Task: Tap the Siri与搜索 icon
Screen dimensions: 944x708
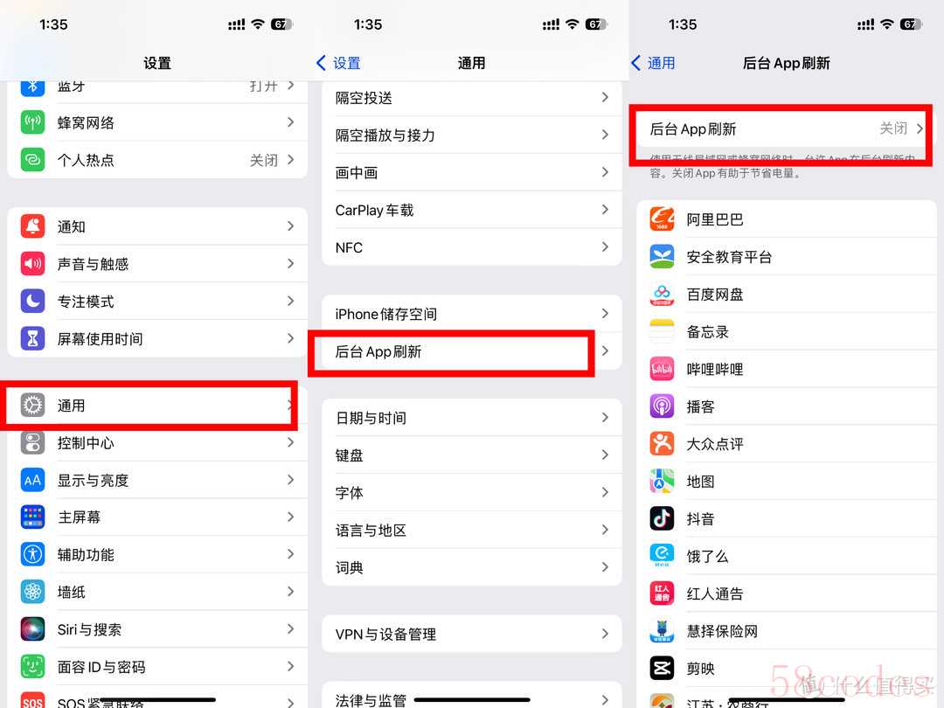Action: tap(32, 629)
